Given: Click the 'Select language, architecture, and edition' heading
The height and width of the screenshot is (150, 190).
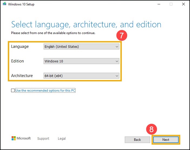Looking at the screenshot, I should pos(86,25).
